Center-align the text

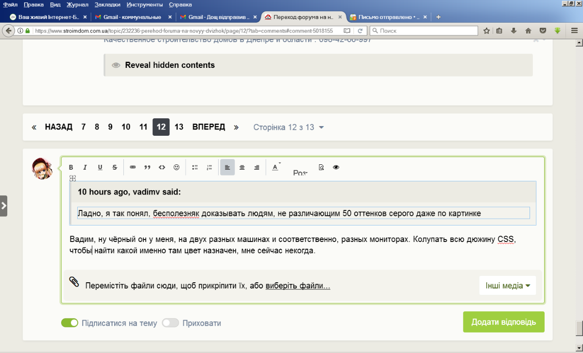point(242,167)
